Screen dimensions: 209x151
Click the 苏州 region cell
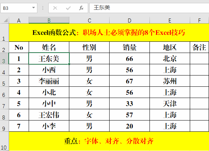(x=170, y=81)
